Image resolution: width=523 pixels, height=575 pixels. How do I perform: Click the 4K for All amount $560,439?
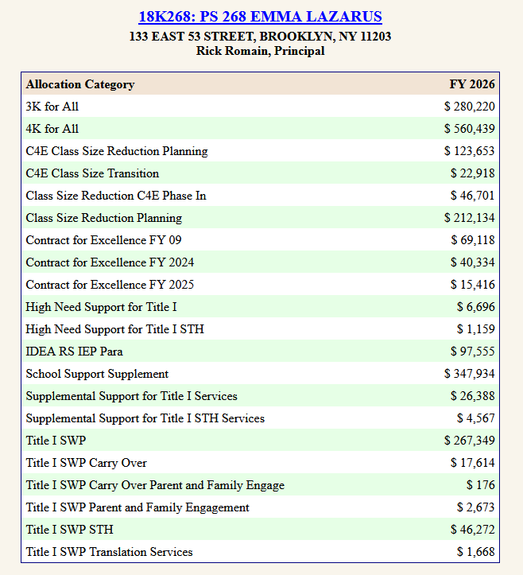point(469,129)
